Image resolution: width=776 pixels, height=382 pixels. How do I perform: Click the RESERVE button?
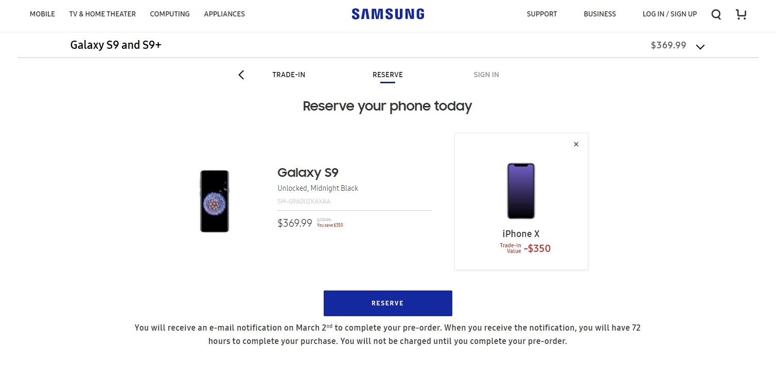[387, 303]
